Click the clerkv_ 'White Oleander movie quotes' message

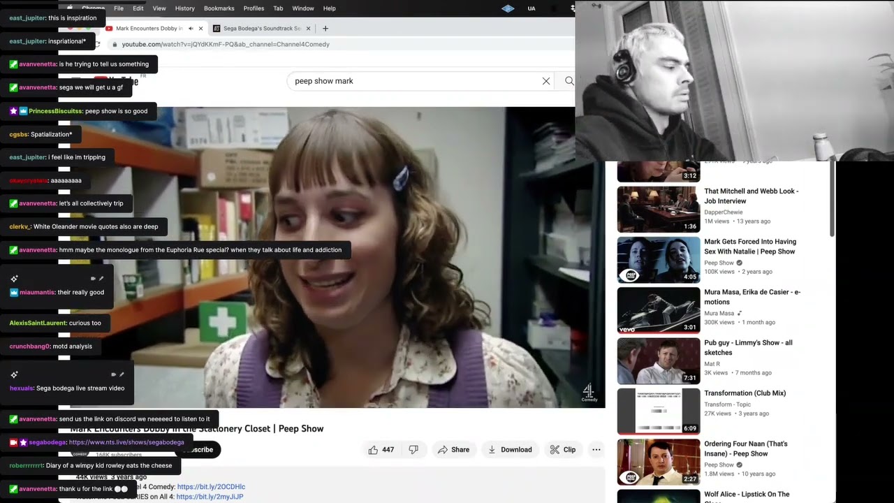tap(84, 226)
